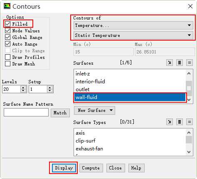The width and height of the screenshot is (197, 179).
Task: Deselect all surfaces using equals icon
Action: pos(190,63)
